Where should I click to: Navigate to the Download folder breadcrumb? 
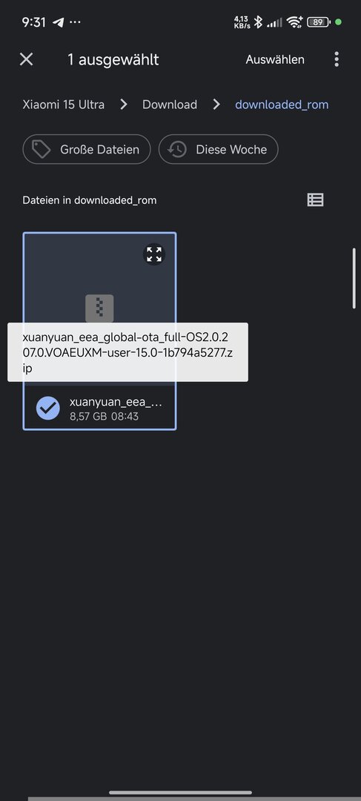(170, 105)
